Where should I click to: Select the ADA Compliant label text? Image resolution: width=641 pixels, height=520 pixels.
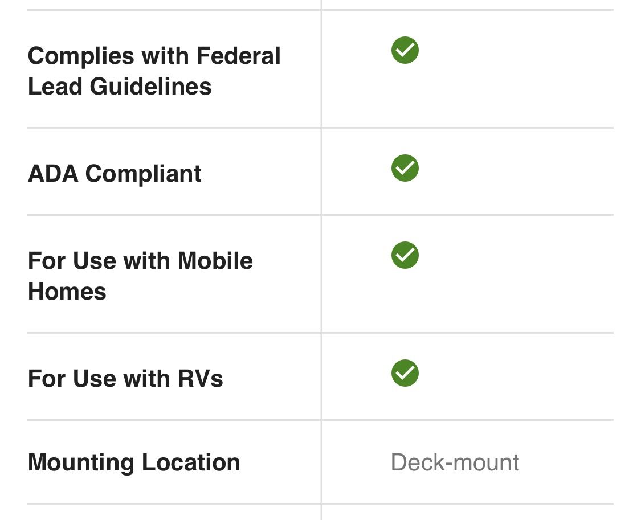pyautogui.click(x=115, y=174)
